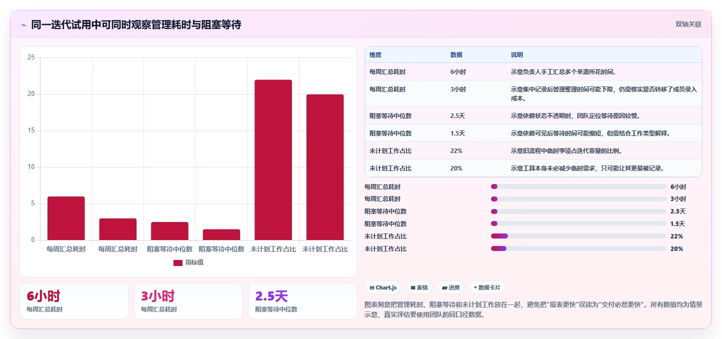This screenshot has width=722, height=339.
Task: Click the 20% cell in the table
Action: pyautogui.click(x=456, y=168)
